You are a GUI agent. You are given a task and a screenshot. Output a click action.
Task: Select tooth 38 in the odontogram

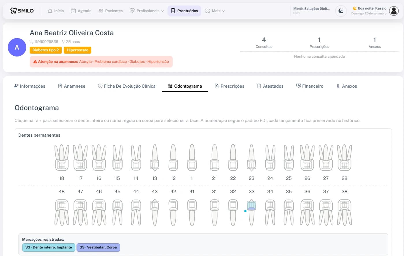tap(345, 212)
